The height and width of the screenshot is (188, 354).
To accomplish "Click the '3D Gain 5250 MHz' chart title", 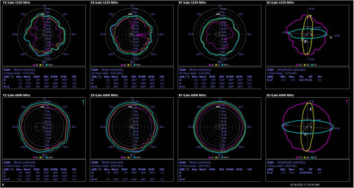I will click(x=280, y=2).
